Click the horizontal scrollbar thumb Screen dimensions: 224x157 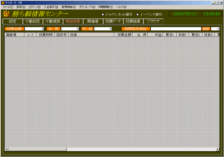coord(37,149)
